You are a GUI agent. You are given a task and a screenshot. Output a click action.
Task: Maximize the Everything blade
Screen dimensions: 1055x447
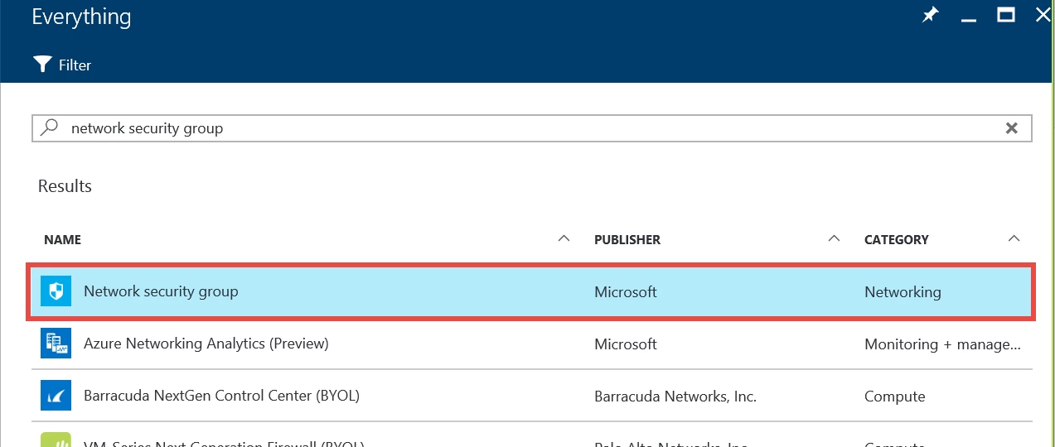[1006, 15]
